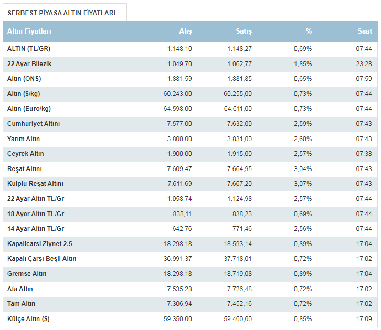Click the Saat column header
Screen dimensions: 381x330
tap(364, 31)
